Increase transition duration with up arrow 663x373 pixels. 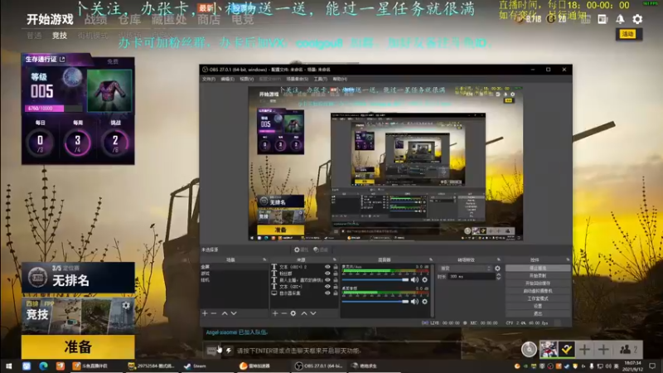tap(499, 274)
